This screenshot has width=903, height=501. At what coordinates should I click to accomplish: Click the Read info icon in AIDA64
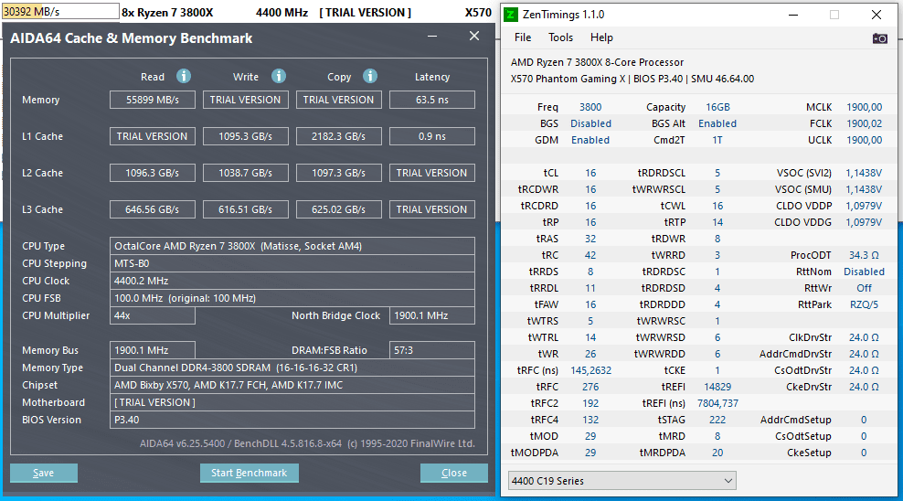(184, 76)
